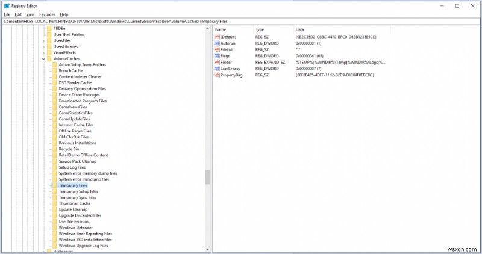Expand the UsersFiles key
Screen dimensions: 482x254
43,40
